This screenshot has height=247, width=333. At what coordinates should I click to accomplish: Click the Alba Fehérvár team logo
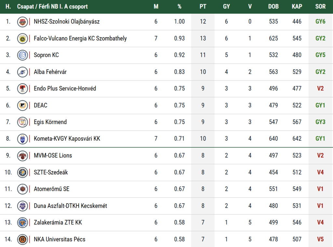pos(22,72)
